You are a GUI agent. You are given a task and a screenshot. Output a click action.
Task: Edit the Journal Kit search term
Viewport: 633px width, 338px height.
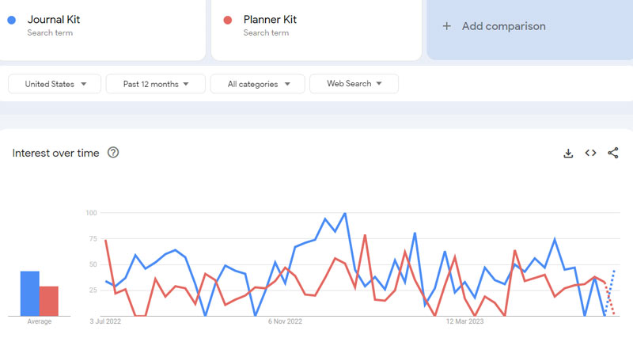tap(54, 20)
